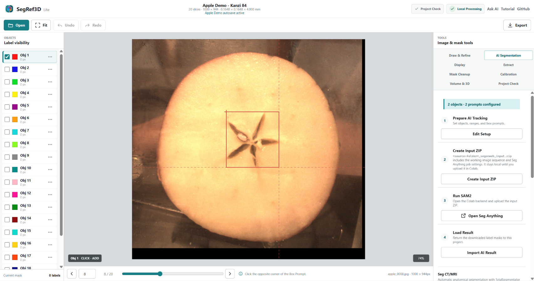Viewport: 534px width, 281px height.
Task: Select the Calibration tab
Action: 508,74
